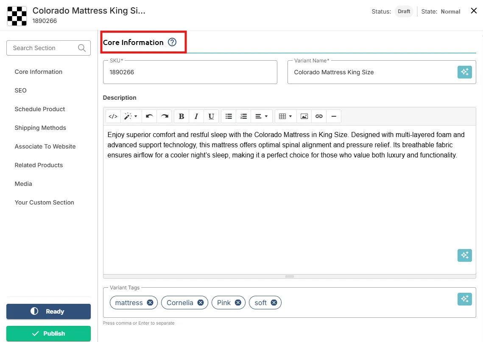Click inside the description text area
The image size is (483, 342).
point(290,200)
